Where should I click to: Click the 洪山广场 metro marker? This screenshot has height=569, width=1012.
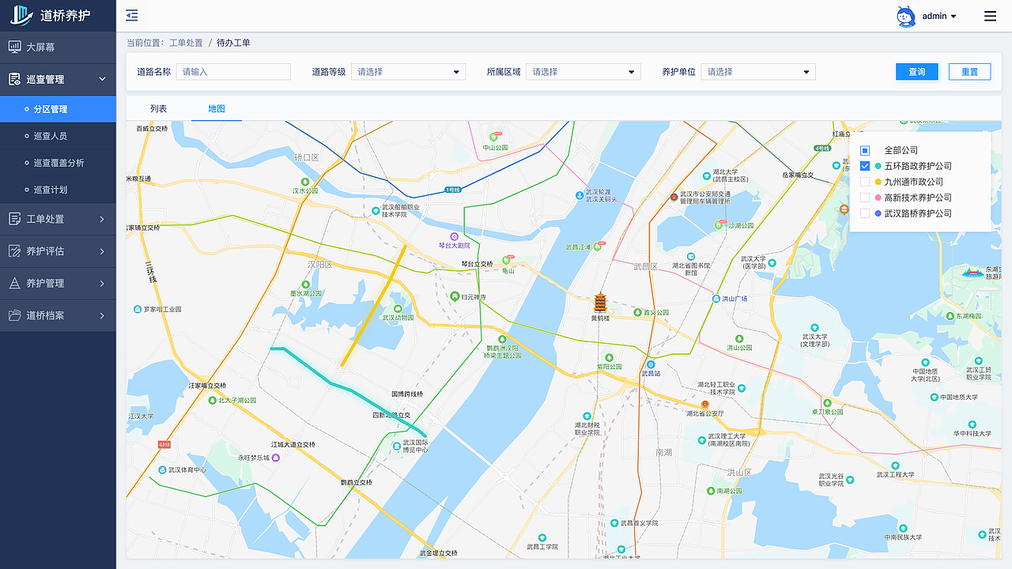[x=716, y=299]
